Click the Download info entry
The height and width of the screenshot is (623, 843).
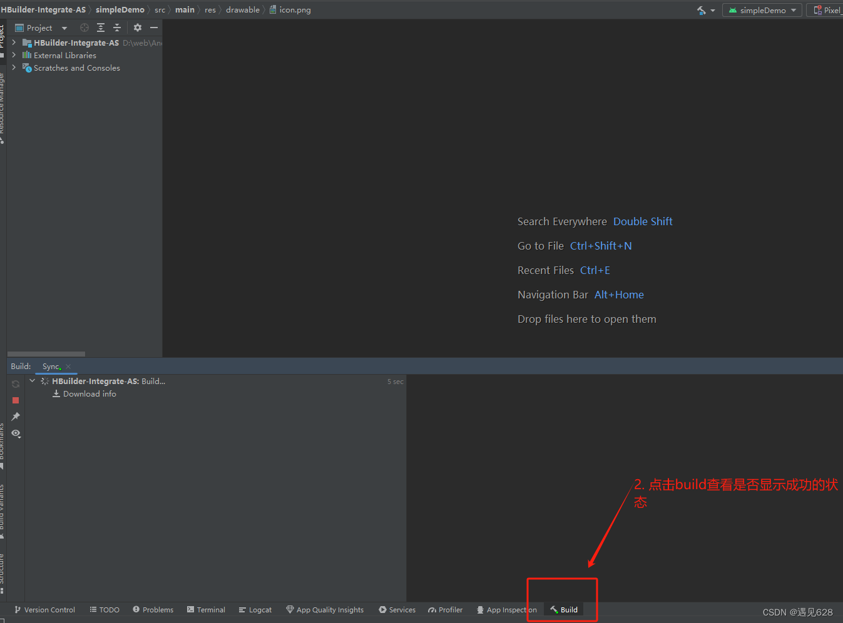[x=90, y=393]
